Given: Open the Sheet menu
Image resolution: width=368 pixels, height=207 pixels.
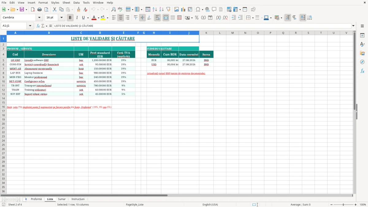Looking at the screenshot, I should [x=66, y=2].
